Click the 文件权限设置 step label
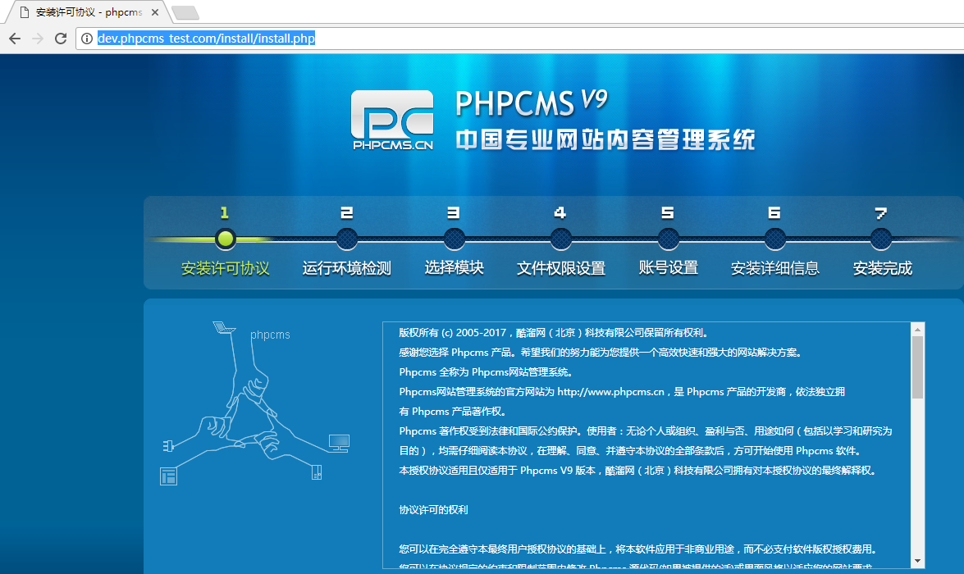 560,269
